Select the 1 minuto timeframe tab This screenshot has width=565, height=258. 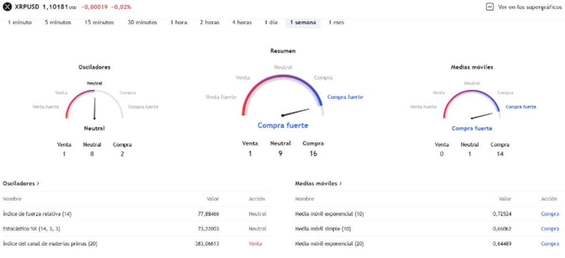(20, 22)
